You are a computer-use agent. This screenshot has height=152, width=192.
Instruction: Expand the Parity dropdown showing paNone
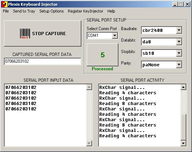(x=179, y=65)
